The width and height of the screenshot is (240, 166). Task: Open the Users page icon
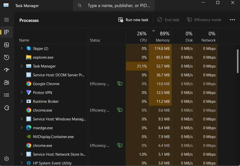[7, 82]
